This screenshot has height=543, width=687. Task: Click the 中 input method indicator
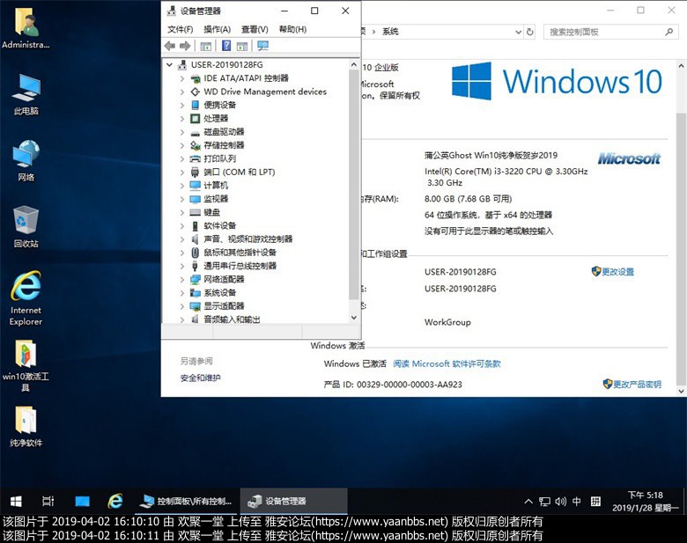click(x=577, y=502)
